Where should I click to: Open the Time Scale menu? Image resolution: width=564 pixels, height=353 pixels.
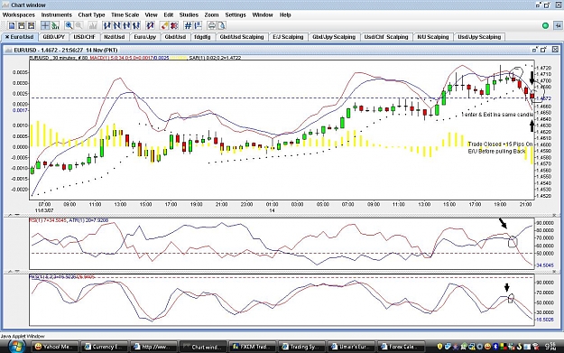[125, 14]
